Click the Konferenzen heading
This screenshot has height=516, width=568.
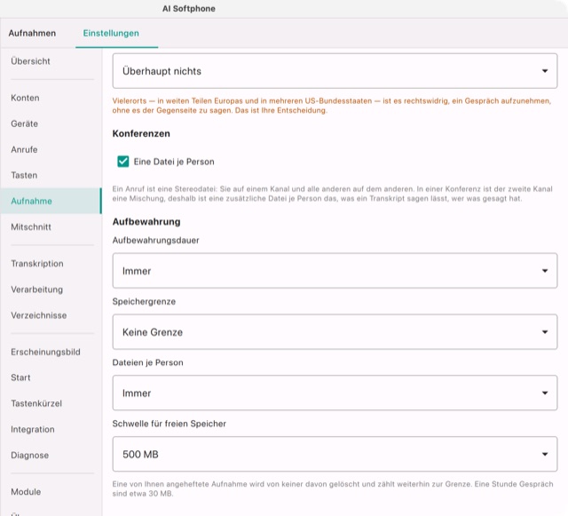(x=141, y=133)
